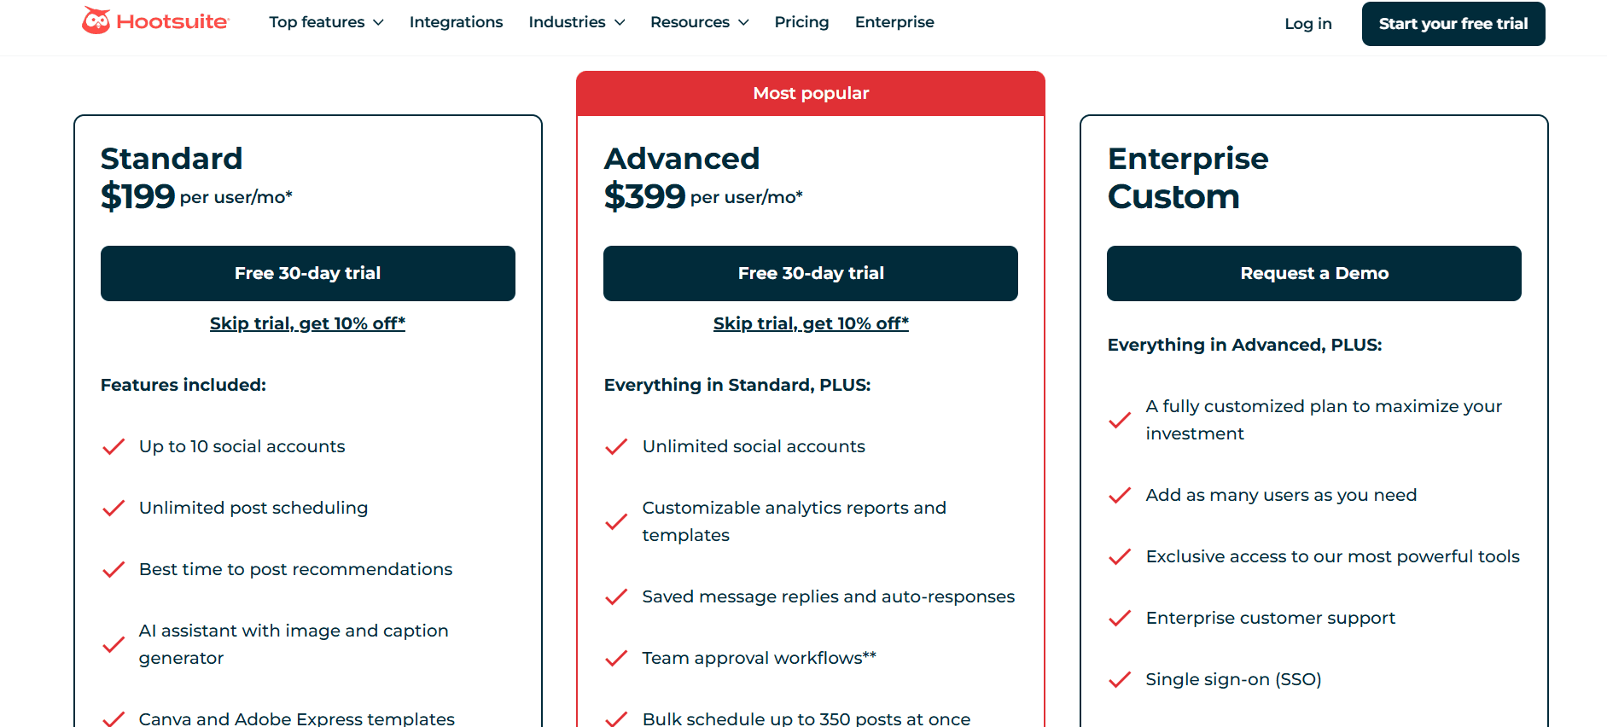Start Advanced plan Free 30-day trial
This screenshot has height=727, width=1607.
(811, 273)
